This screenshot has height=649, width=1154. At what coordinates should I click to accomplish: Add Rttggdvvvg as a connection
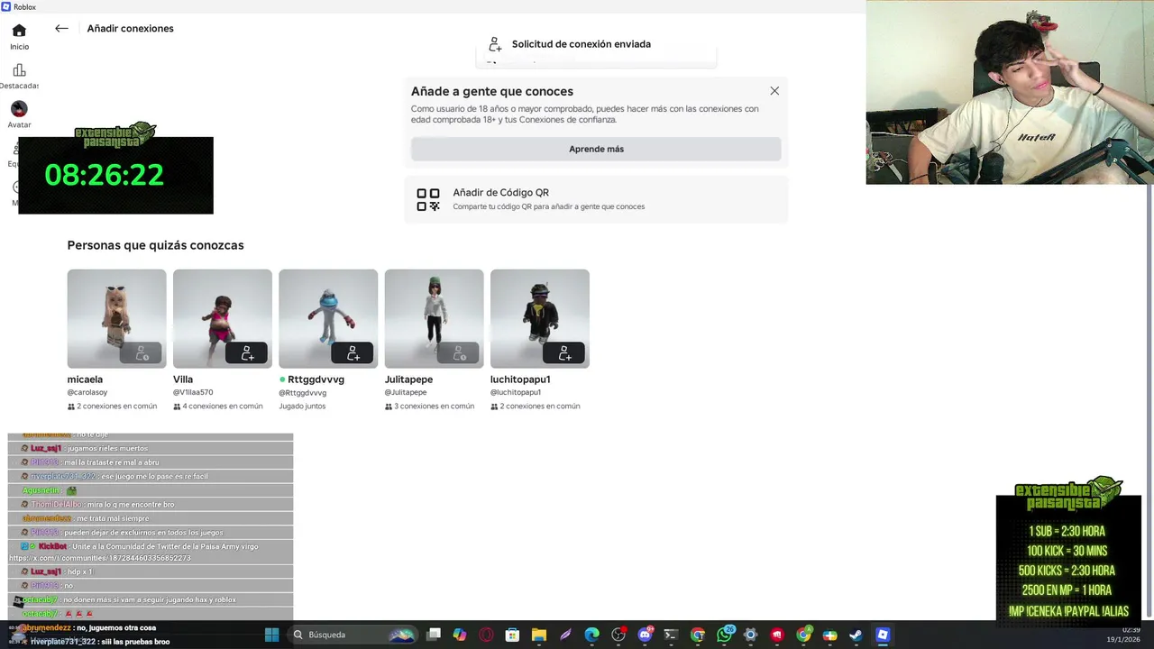pos(353,353)
